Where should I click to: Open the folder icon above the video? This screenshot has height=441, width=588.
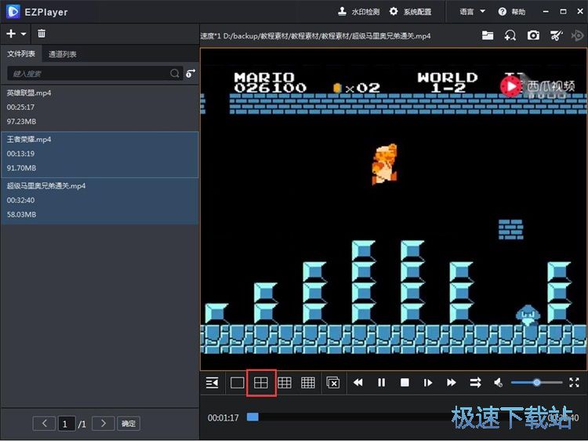pos(488,35)
